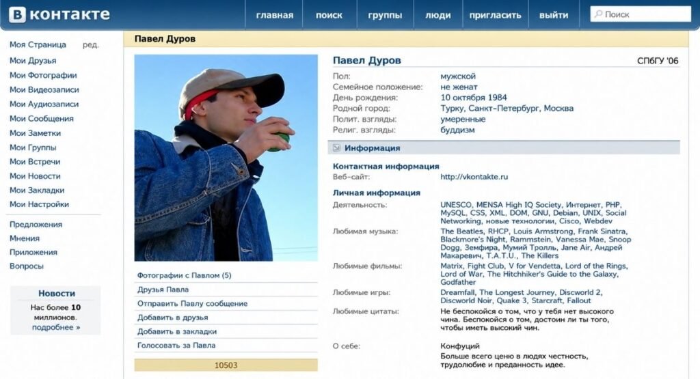The image size is (700, 379).
Task: Go to Мои Фотографии
Action: (x=43, y=75)
